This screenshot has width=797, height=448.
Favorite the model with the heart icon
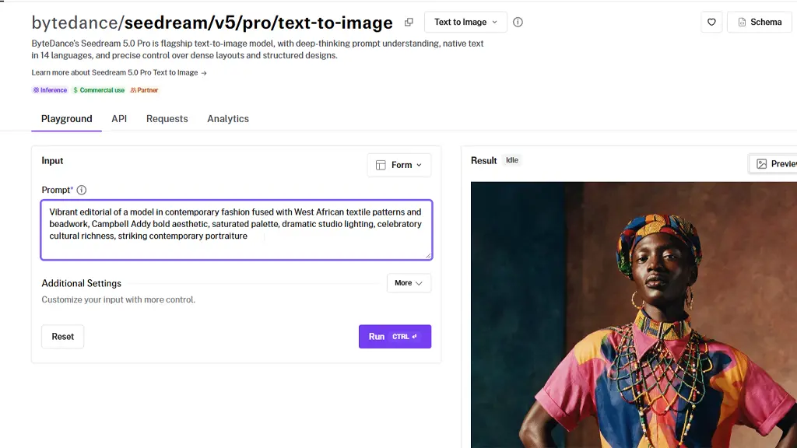pyautogui.click(x=711, y=23)
